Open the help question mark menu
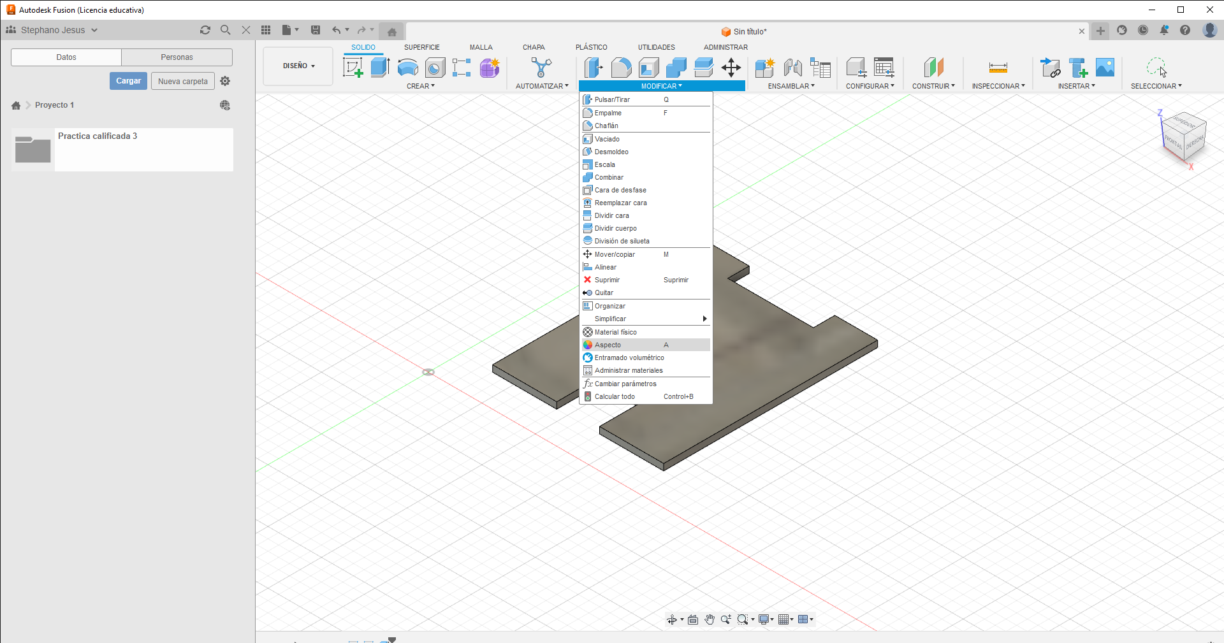 click(x=1185, y=30)
